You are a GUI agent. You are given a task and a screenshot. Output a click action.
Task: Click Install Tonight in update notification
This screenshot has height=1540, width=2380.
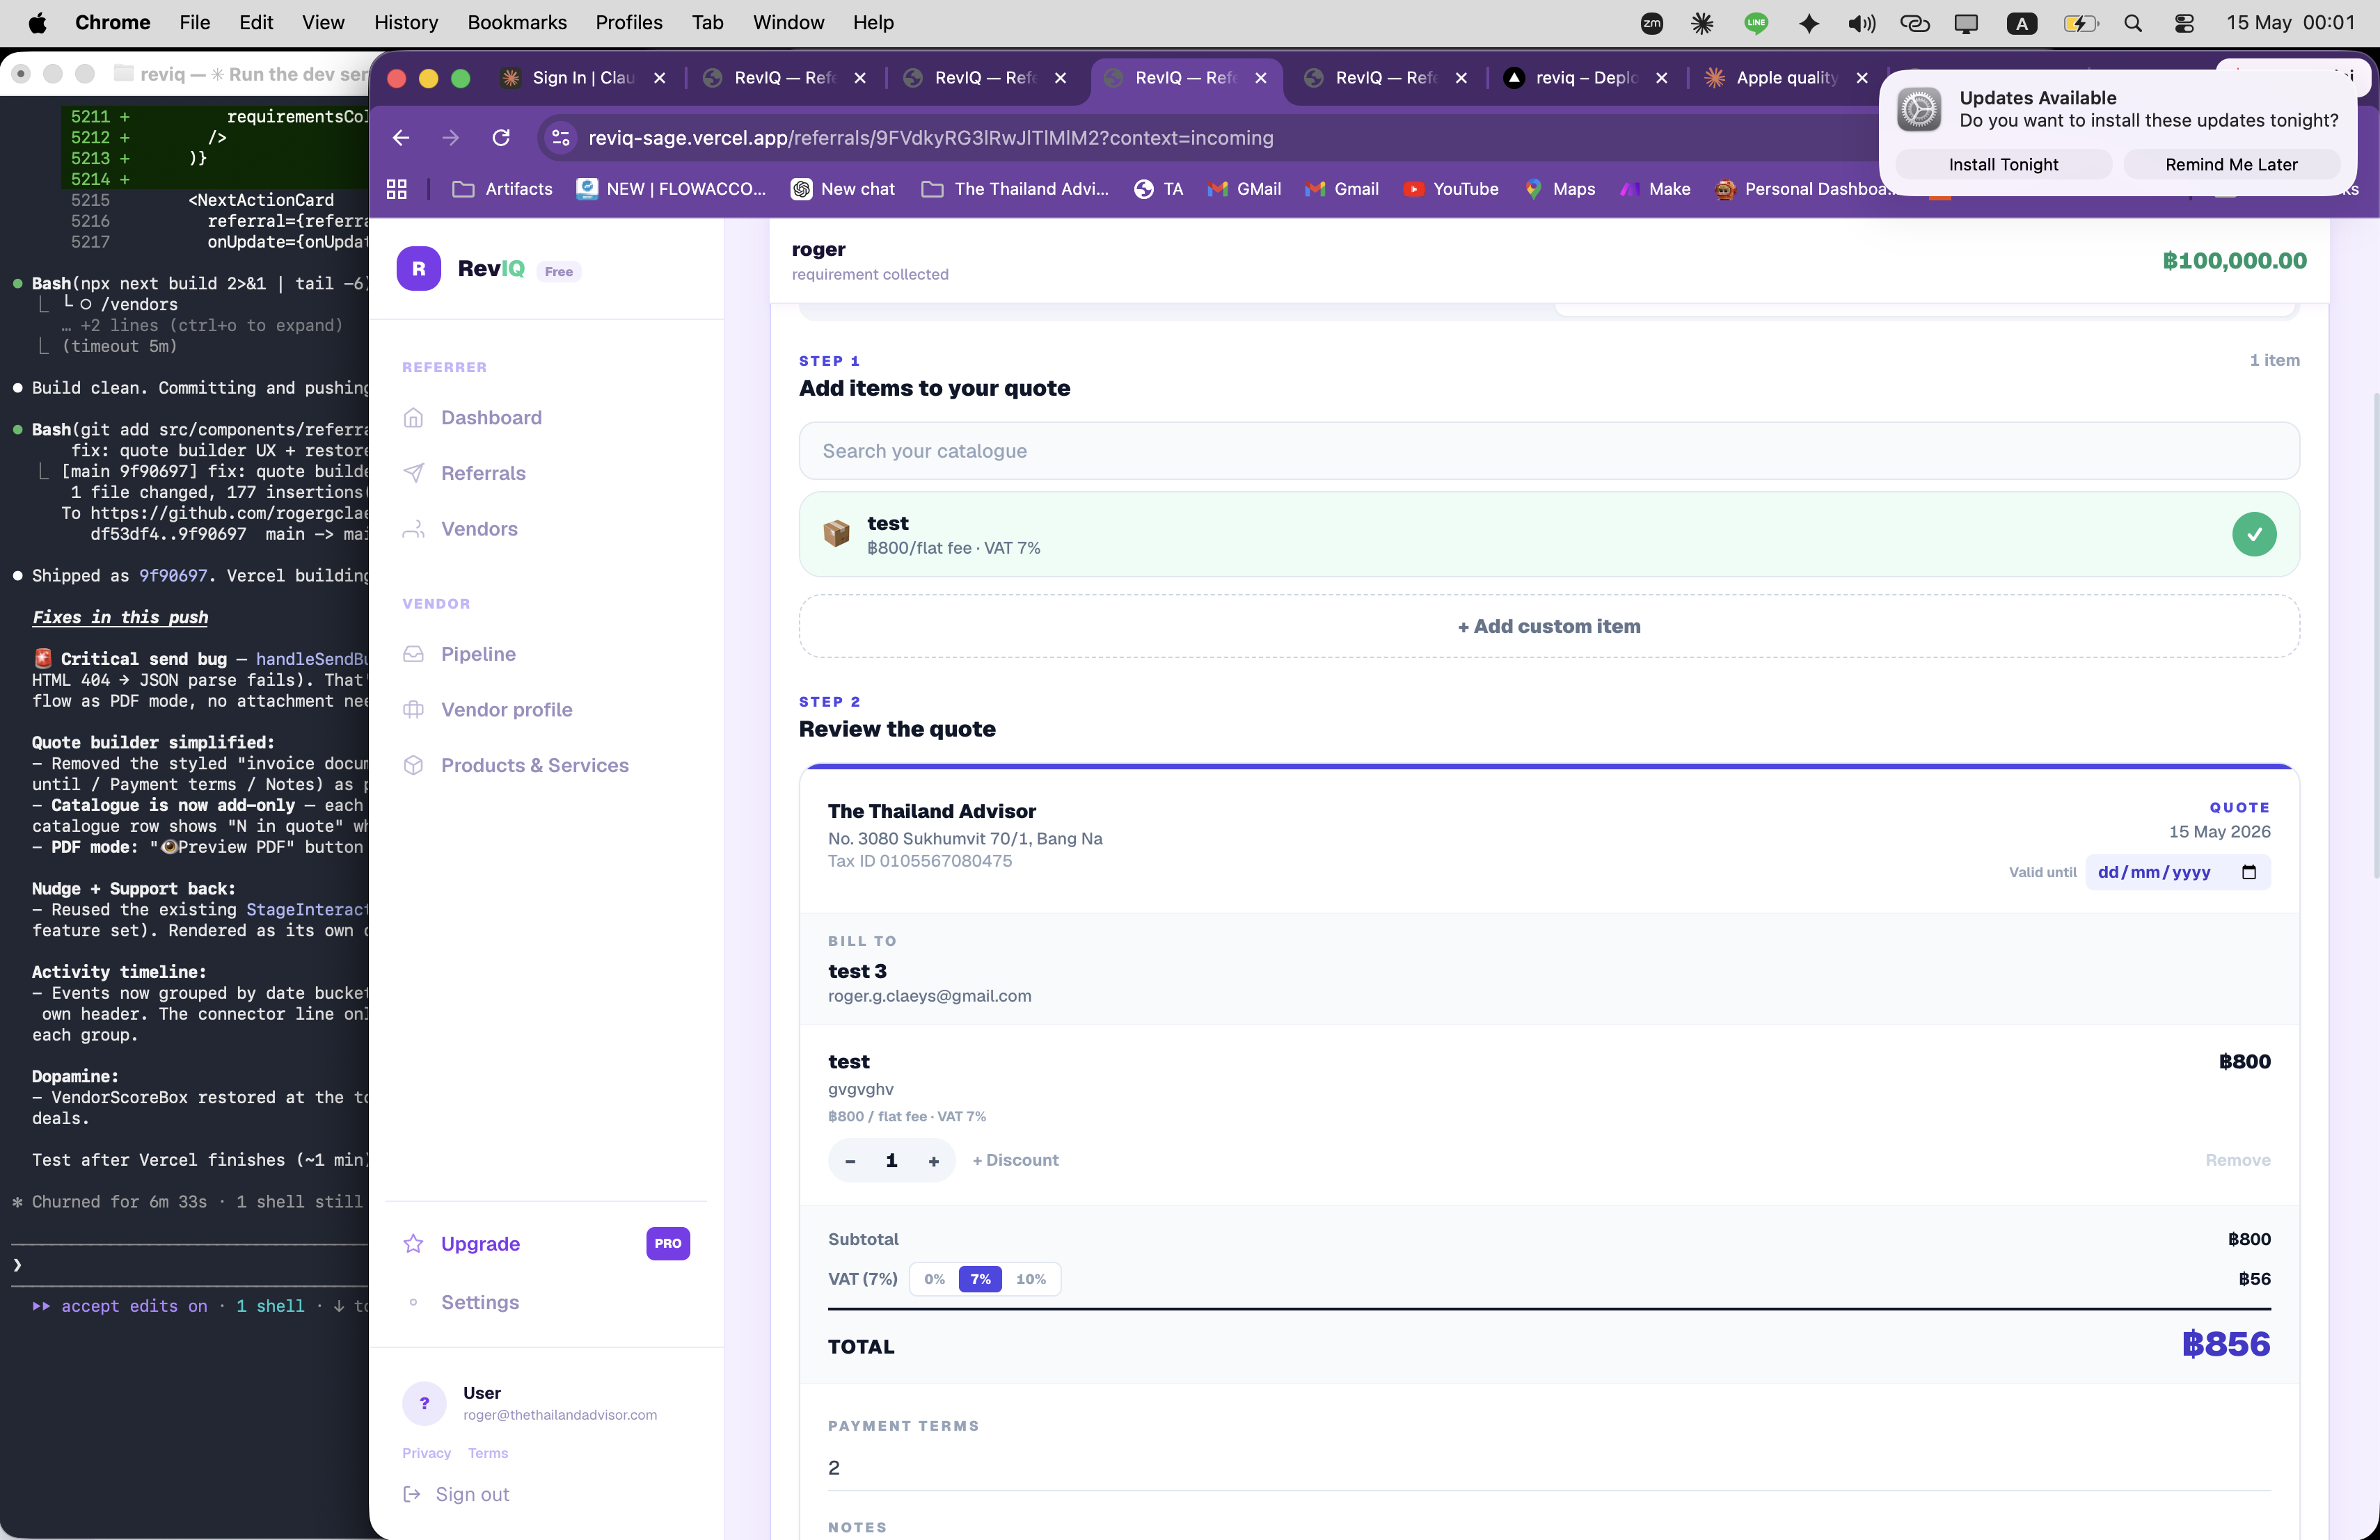[x=2003, y=164]
